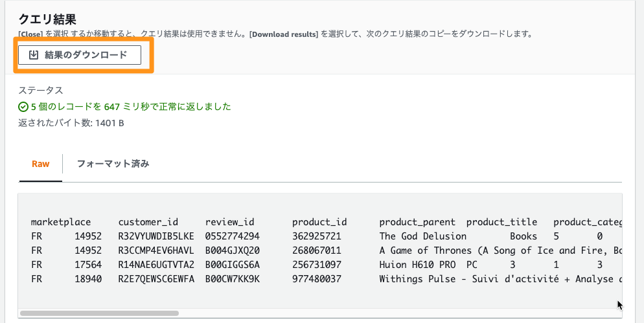The image size is (644, 323).
Task: Click the customer_id column header text
Action: 148,223
